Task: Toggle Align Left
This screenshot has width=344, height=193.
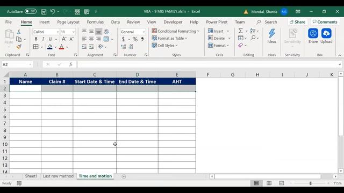Action: (x=84, y=39)
